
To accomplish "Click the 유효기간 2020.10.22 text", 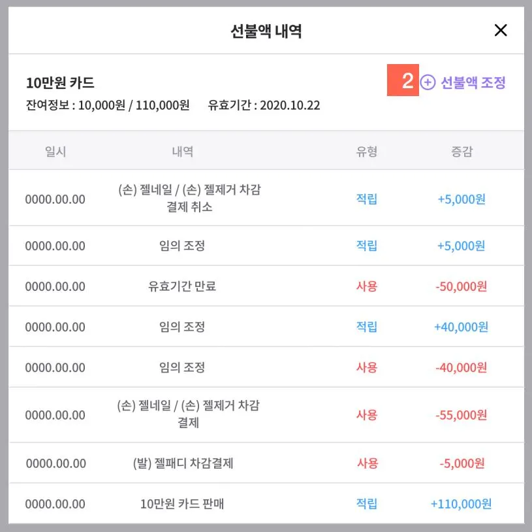I will tap(264, 105).
